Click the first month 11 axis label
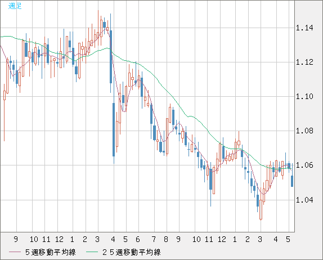This screenshot has height=260, width=323. click(46, 239)
